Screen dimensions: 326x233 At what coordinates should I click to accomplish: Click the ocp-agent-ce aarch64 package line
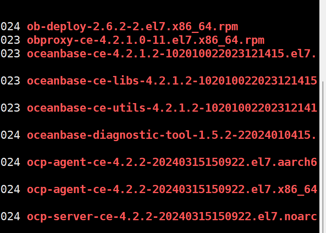point(172,162)
